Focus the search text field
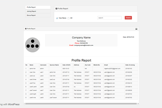Screen dimensions: 162x108 point(109,18)
